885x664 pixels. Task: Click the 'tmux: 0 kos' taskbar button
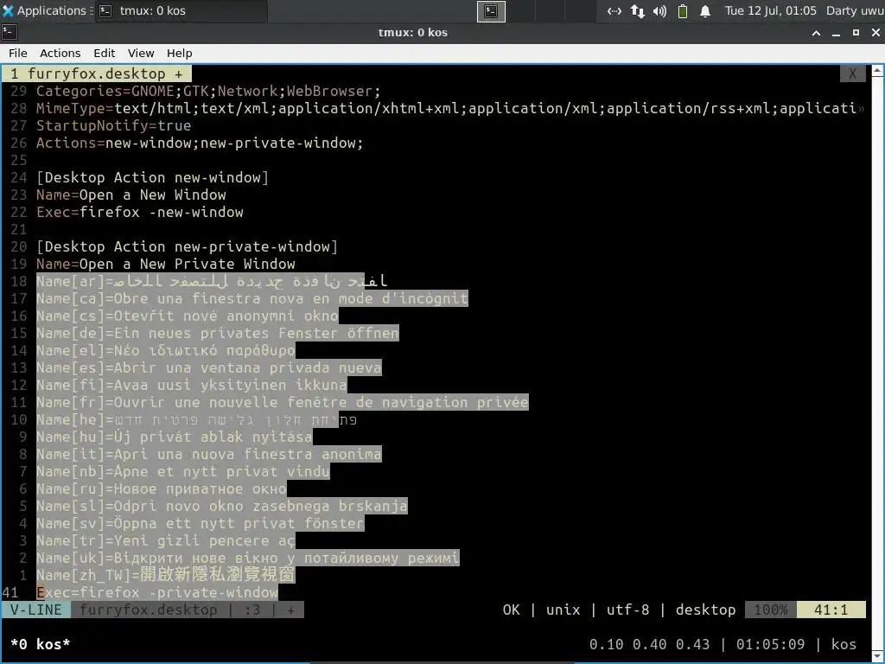click(x=181, y=10)
